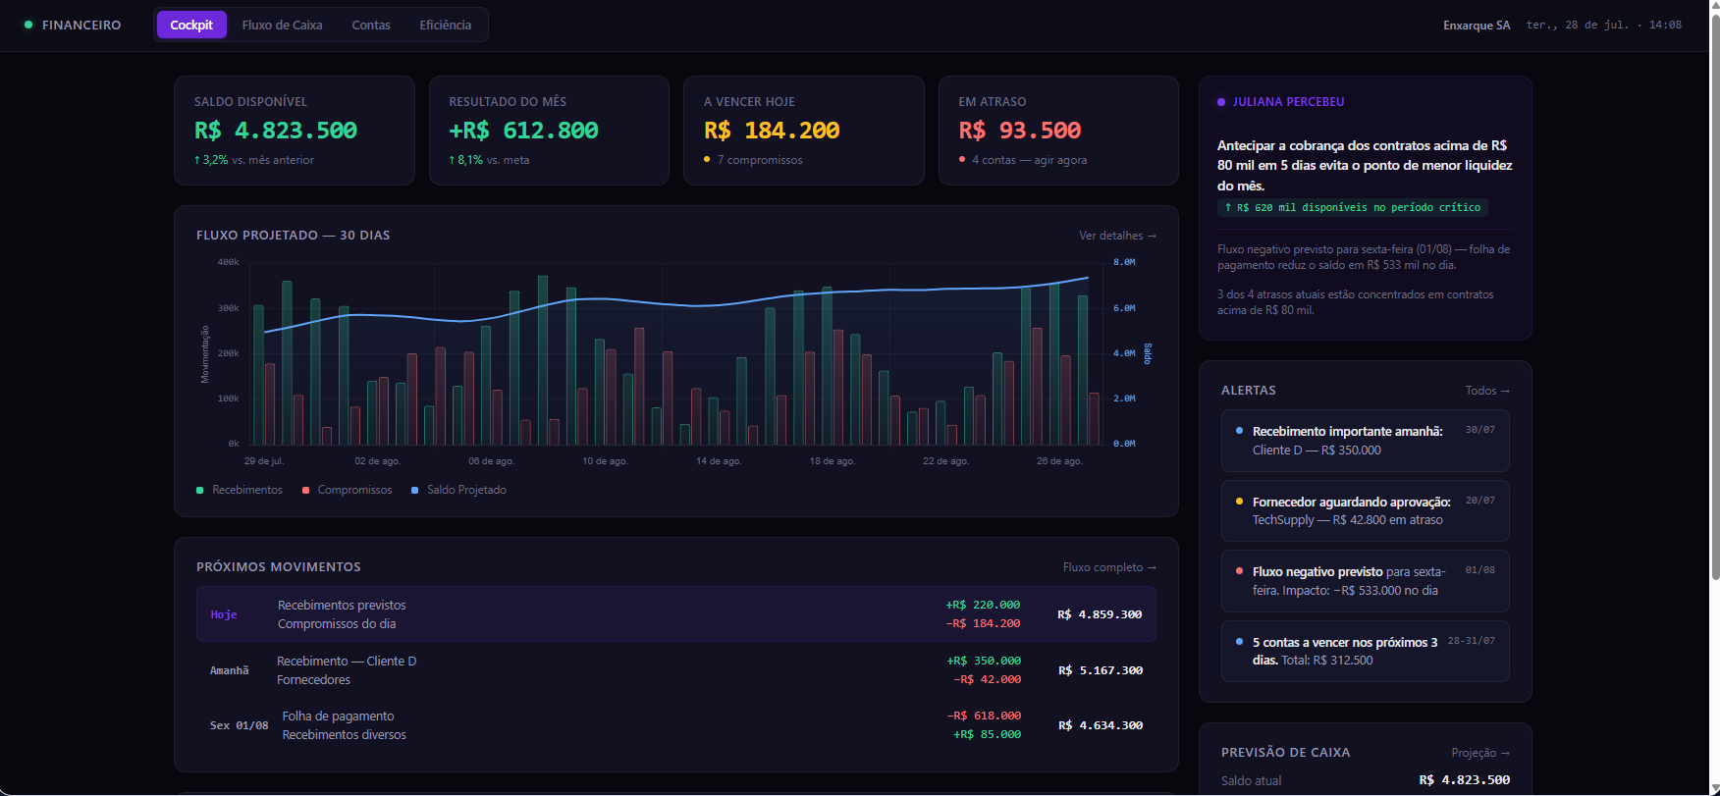Open the Fornecedor aguardando aprovação alert
Viewport: 1720px width, 796px height.
pos(1365,510)
